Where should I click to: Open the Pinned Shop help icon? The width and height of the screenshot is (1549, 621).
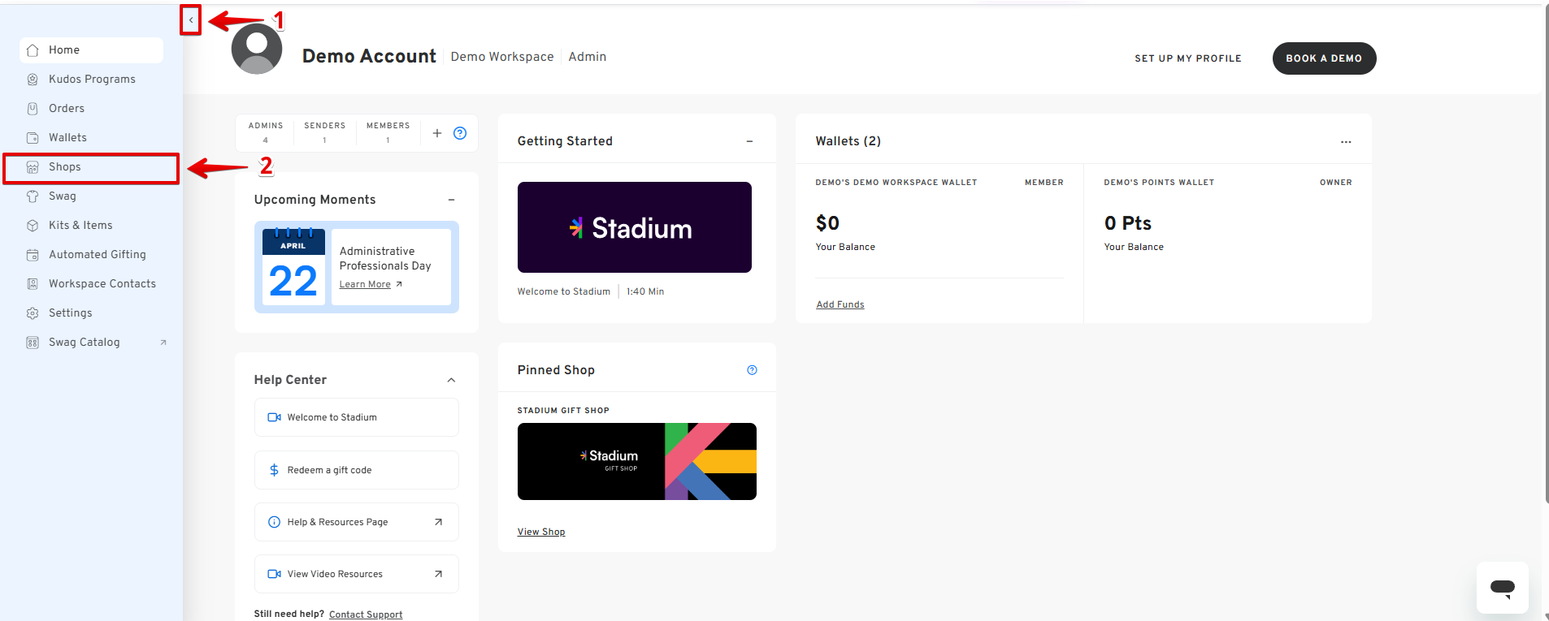tap(752, 370)
